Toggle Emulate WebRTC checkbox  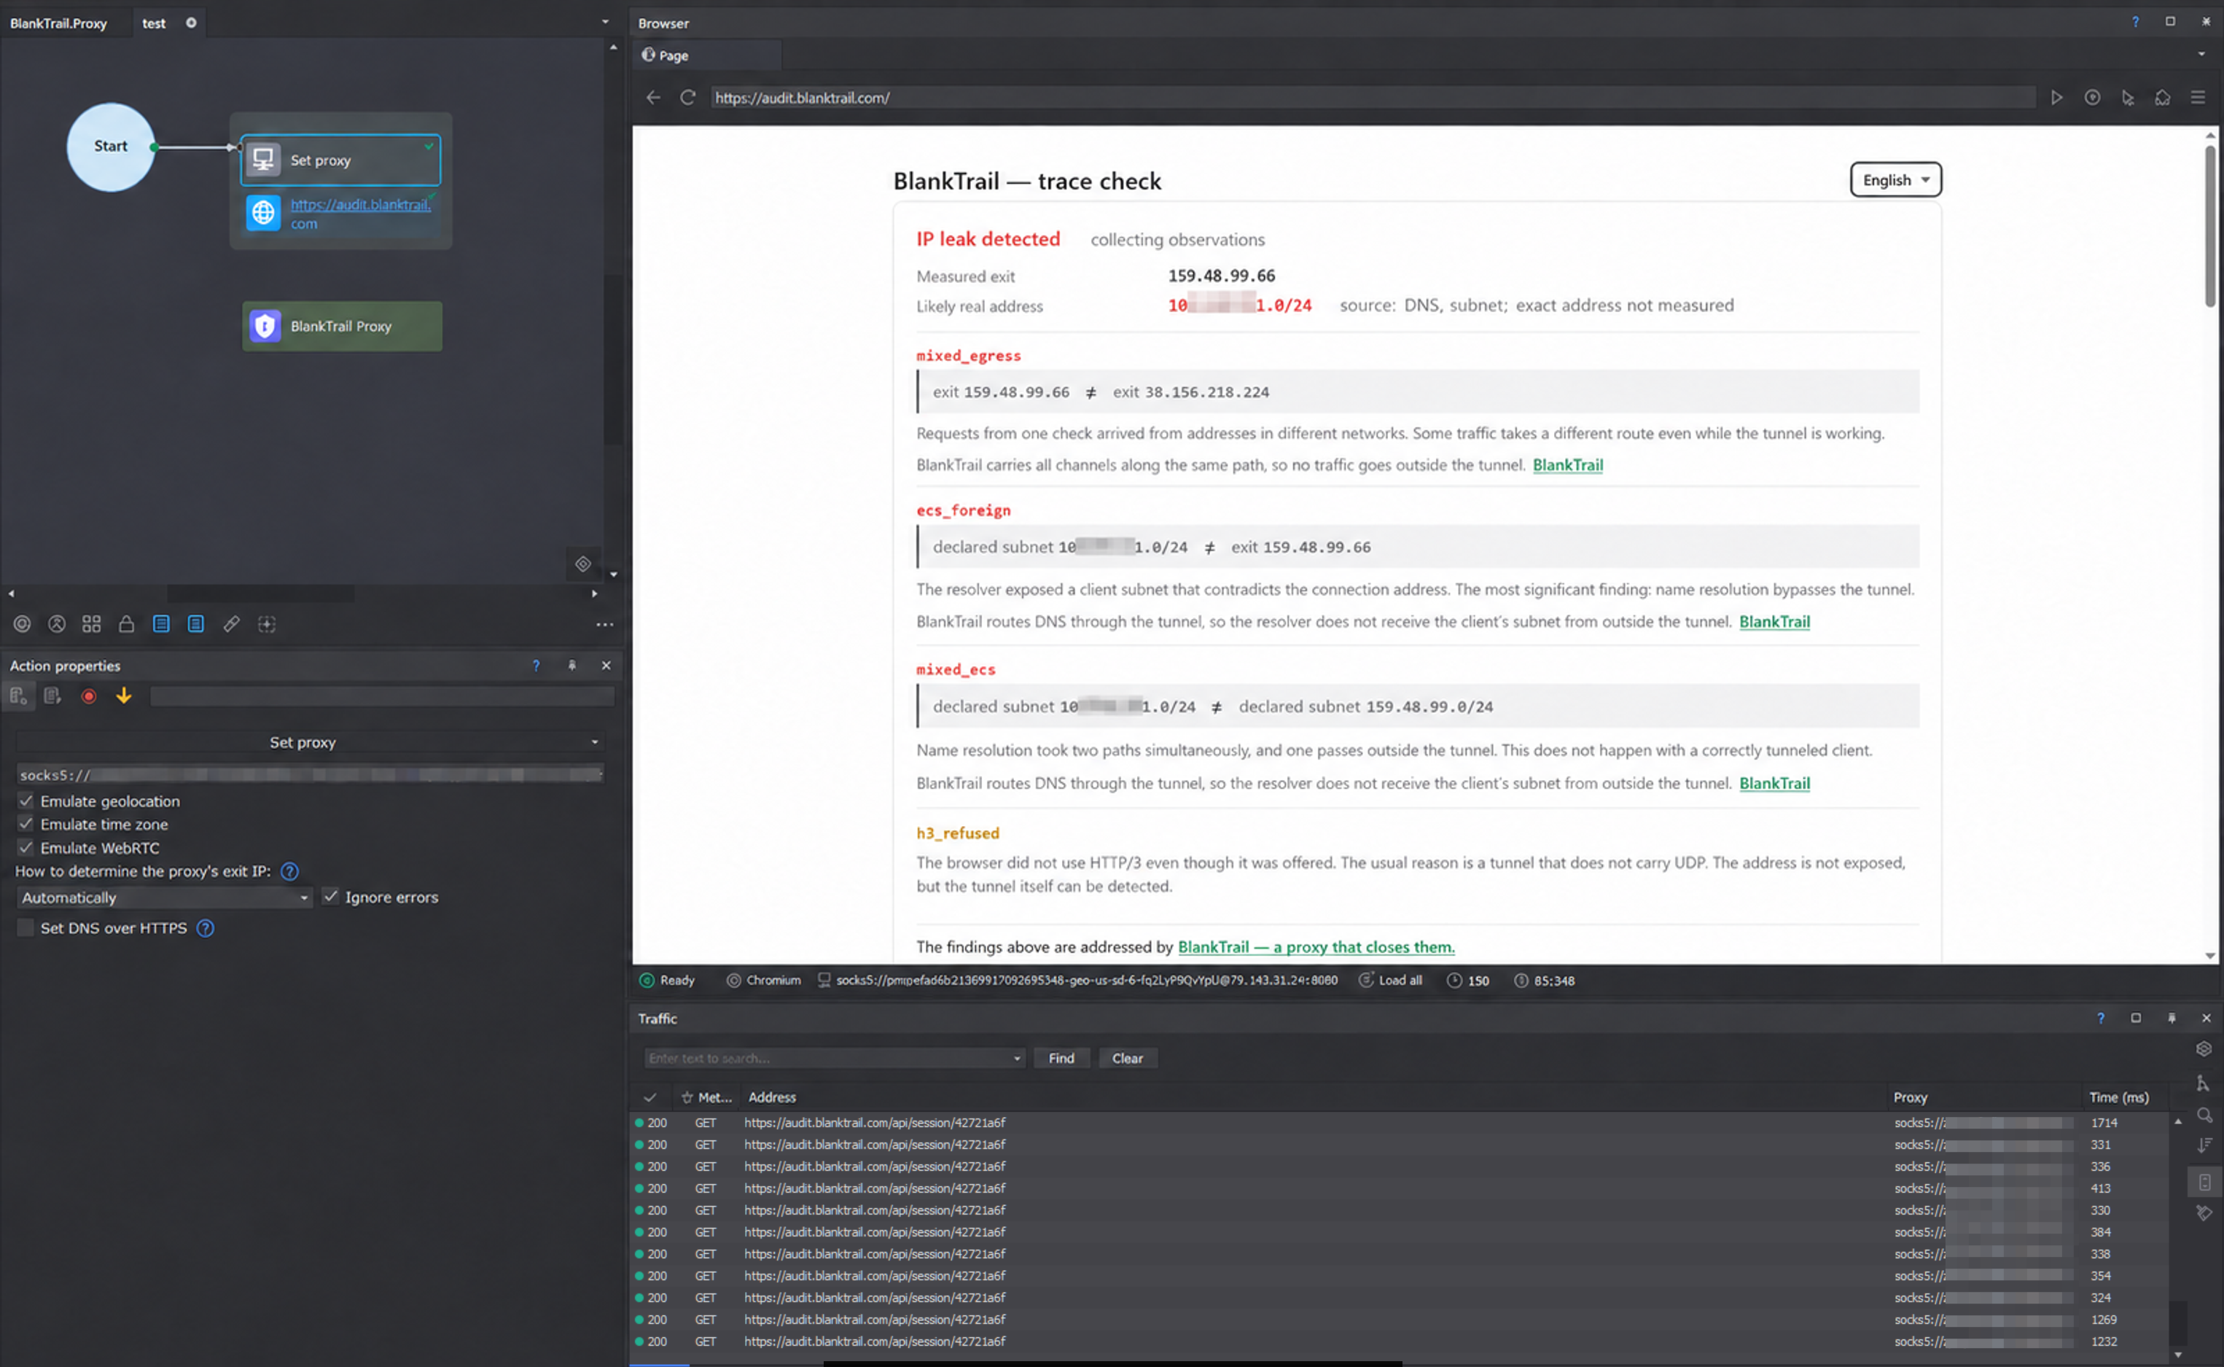click(26, 848)
